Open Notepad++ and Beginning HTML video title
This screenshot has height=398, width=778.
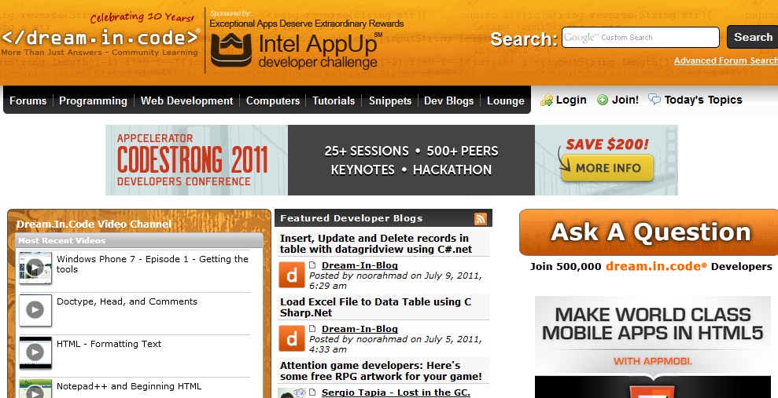[129, 386]
